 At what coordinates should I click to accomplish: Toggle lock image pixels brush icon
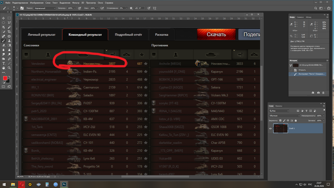pos(284,120)
